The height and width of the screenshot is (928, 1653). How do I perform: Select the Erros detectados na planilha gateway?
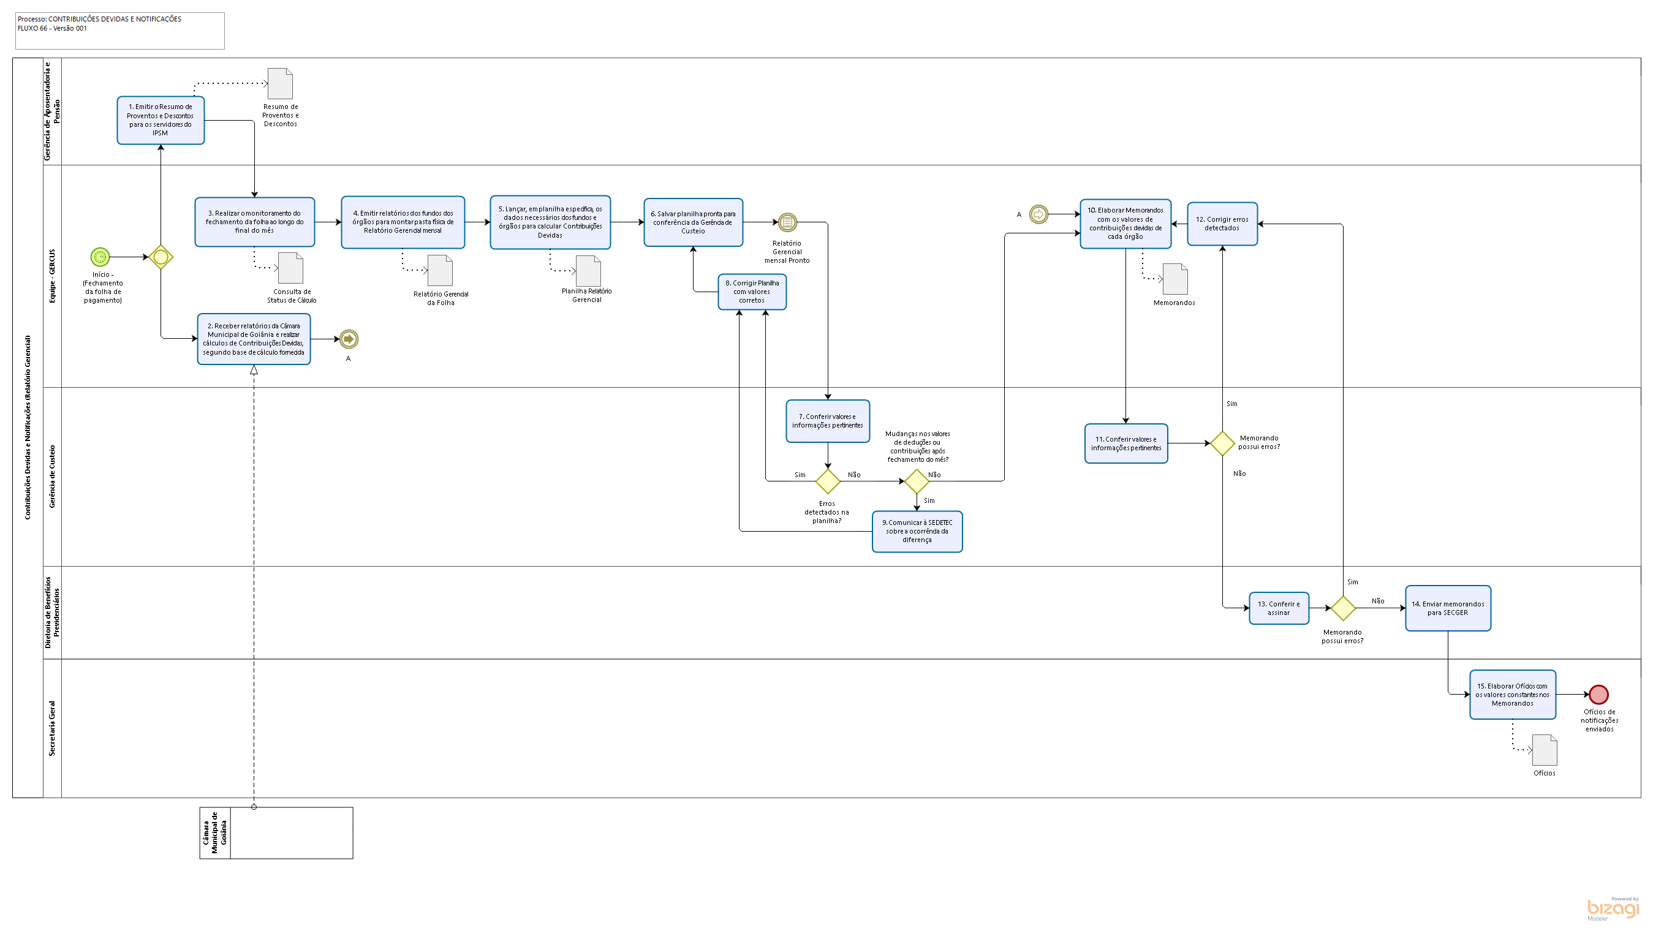click(828, 481)
